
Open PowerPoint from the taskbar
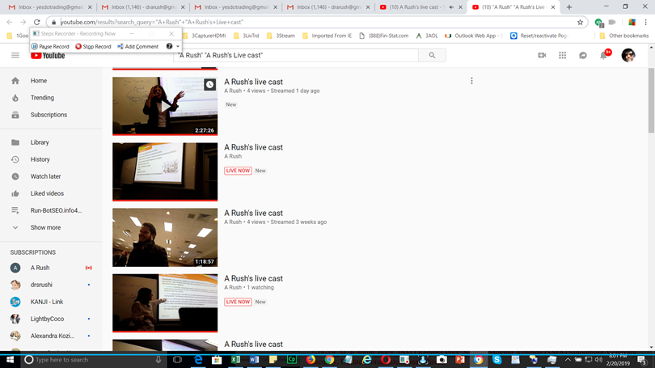pos(460,360)
